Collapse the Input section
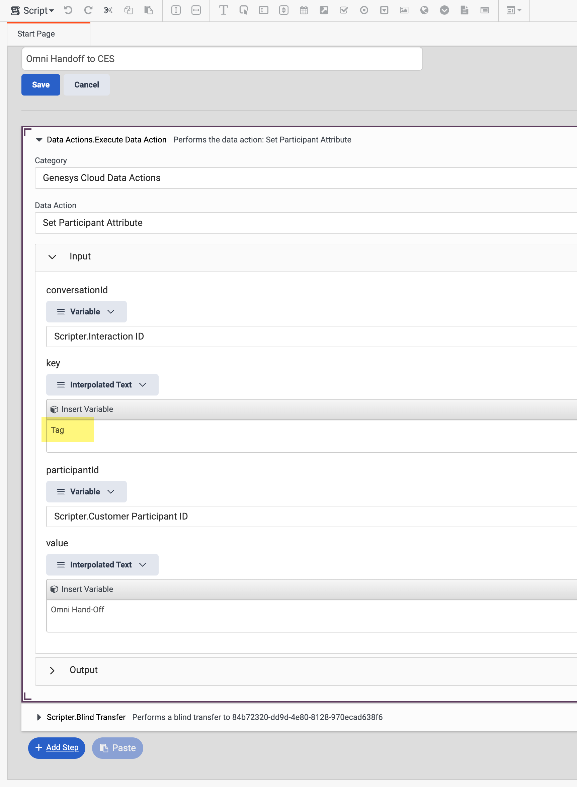 coord(53,257)
